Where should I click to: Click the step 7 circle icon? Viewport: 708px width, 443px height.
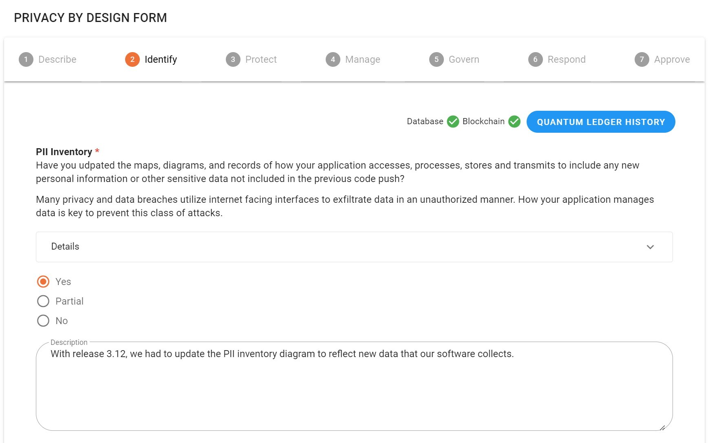click(642, 59)
